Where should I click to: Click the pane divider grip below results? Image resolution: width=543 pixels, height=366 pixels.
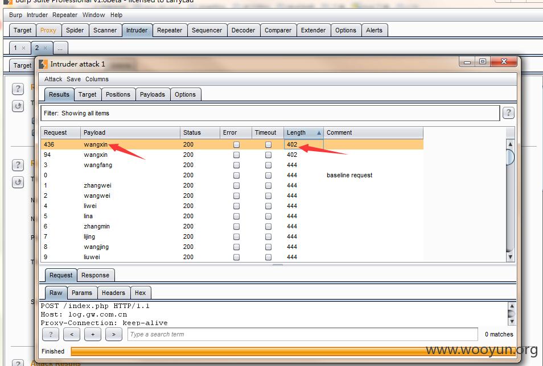pyautogui.click(x=278, y=265)
